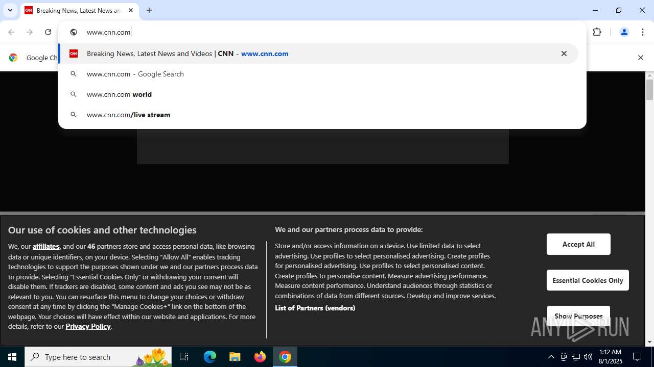
Task: Close the Chrome window
Action: (x=642, y=10)
